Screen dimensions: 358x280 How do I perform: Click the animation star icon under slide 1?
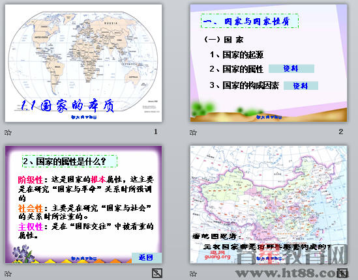coord(8,132)
